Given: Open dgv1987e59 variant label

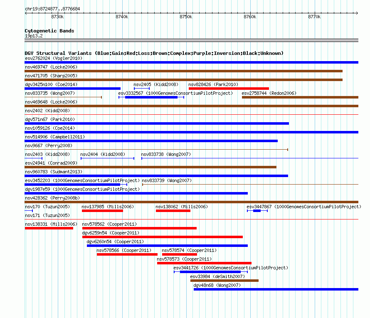Looking at the screenshot, I should click(82, 189).
